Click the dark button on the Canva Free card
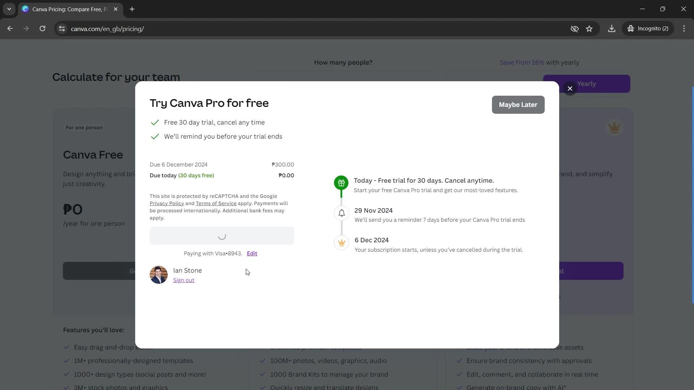Viewport: 694px width, 390px height. [99, 271]
